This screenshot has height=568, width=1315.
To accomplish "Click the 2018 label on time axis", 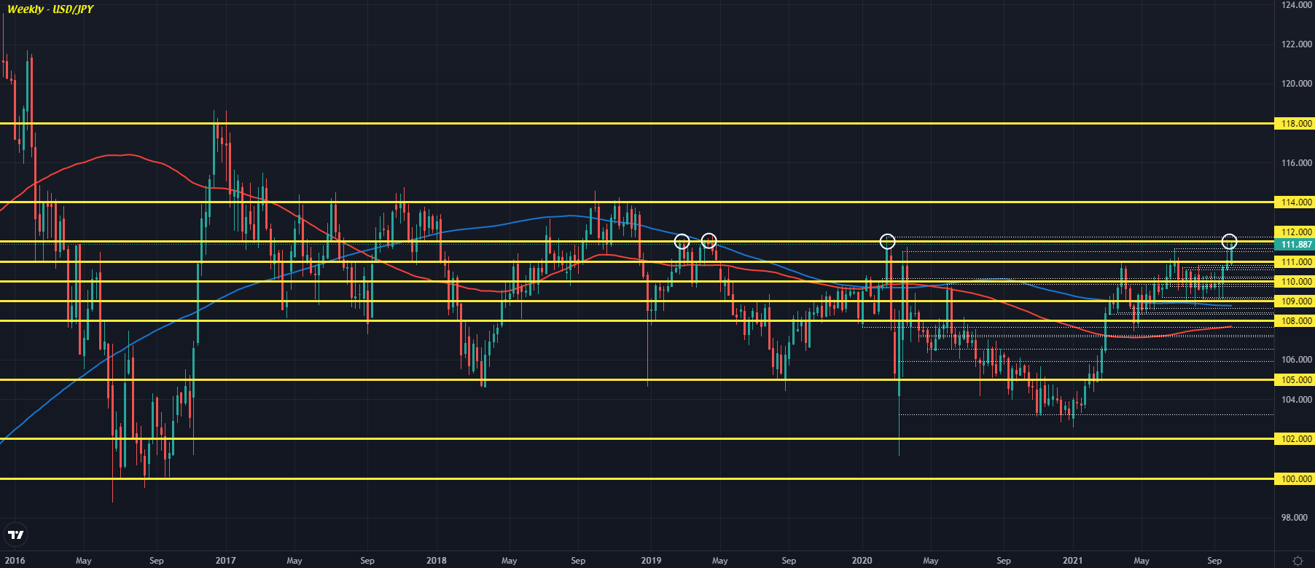I will pos(437,561).
